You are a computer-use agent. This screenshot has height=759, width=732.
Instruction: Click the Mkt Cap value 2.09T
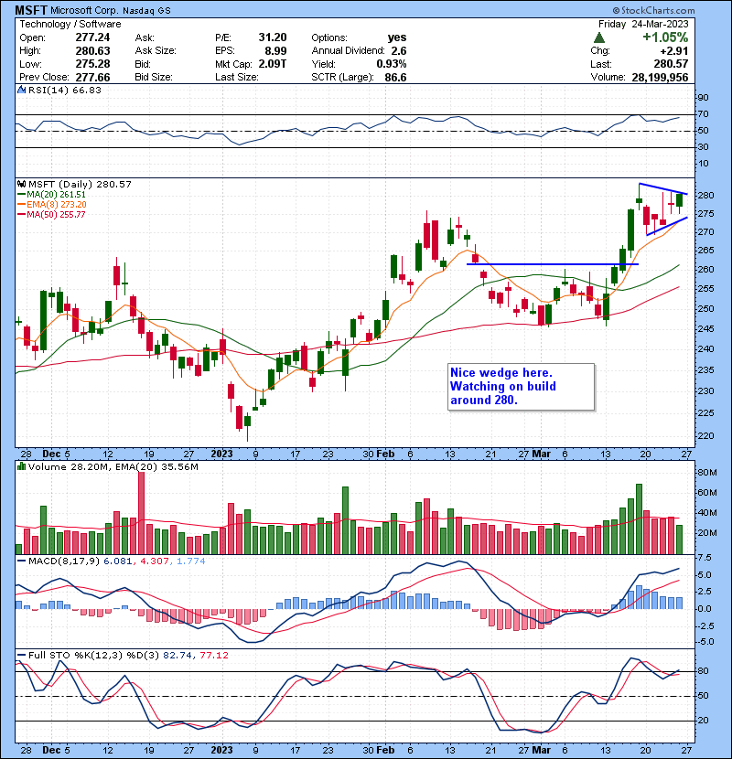point(273,64)
